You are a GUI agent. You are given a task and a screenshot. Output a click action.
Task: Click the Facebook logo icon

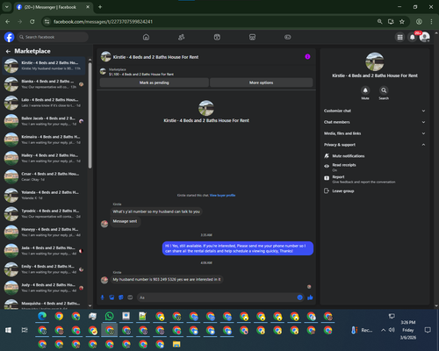click(x=10, y=37)
